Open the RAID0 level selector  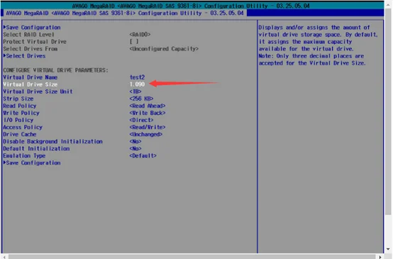coord(140,34)
